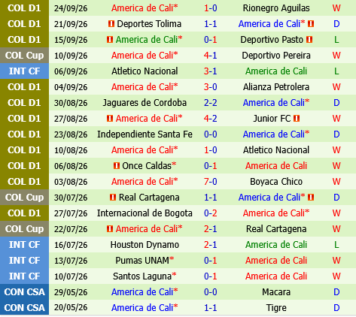Select the 7-0 score against Boyaca Chico
The height and width of the screenshot is (317, 356).
click(x=210, y=182)
